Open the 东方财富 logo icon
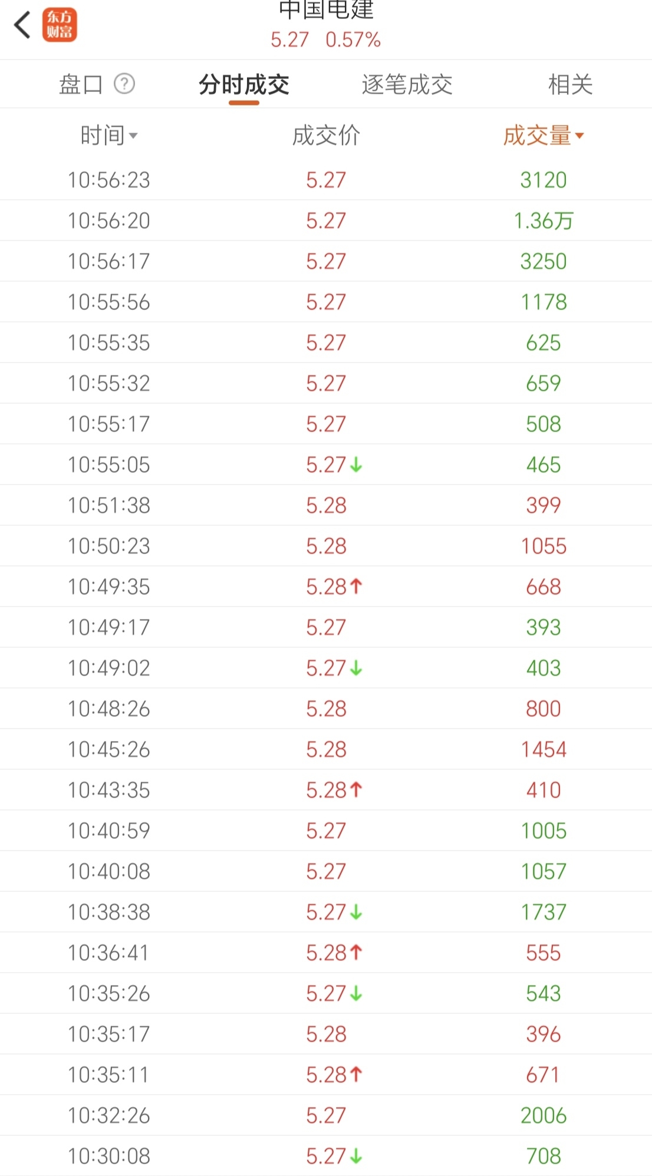 [x=60, y=25]
